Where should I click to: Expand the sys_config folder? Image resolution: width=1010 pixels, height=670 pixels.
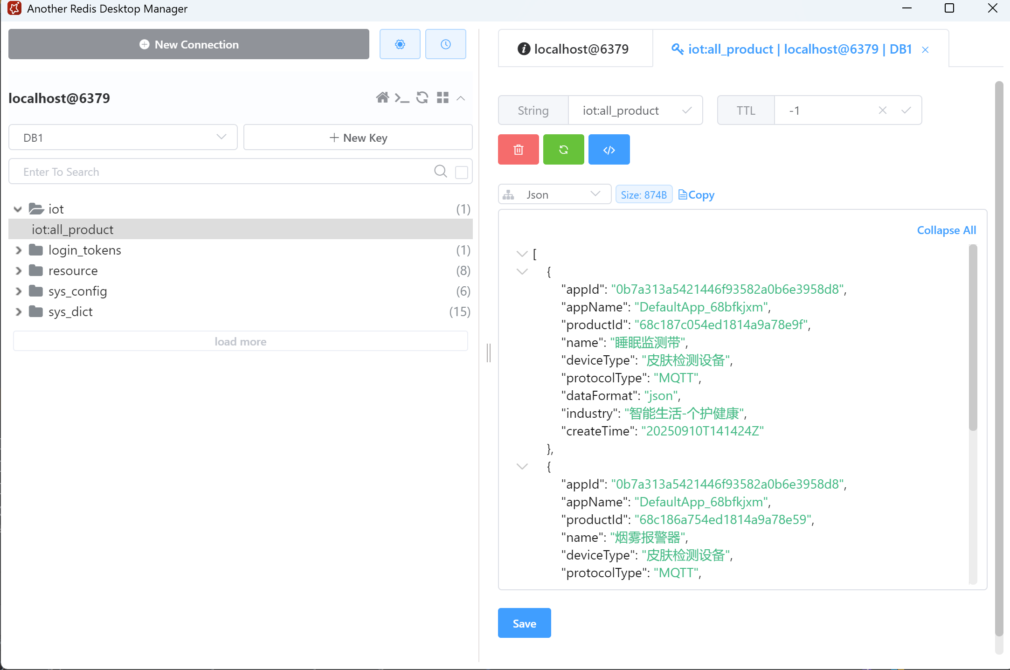[x=18, y=291]
